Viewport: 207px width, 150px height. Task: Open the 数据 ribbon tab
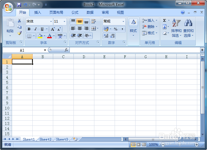pos(90,13)
